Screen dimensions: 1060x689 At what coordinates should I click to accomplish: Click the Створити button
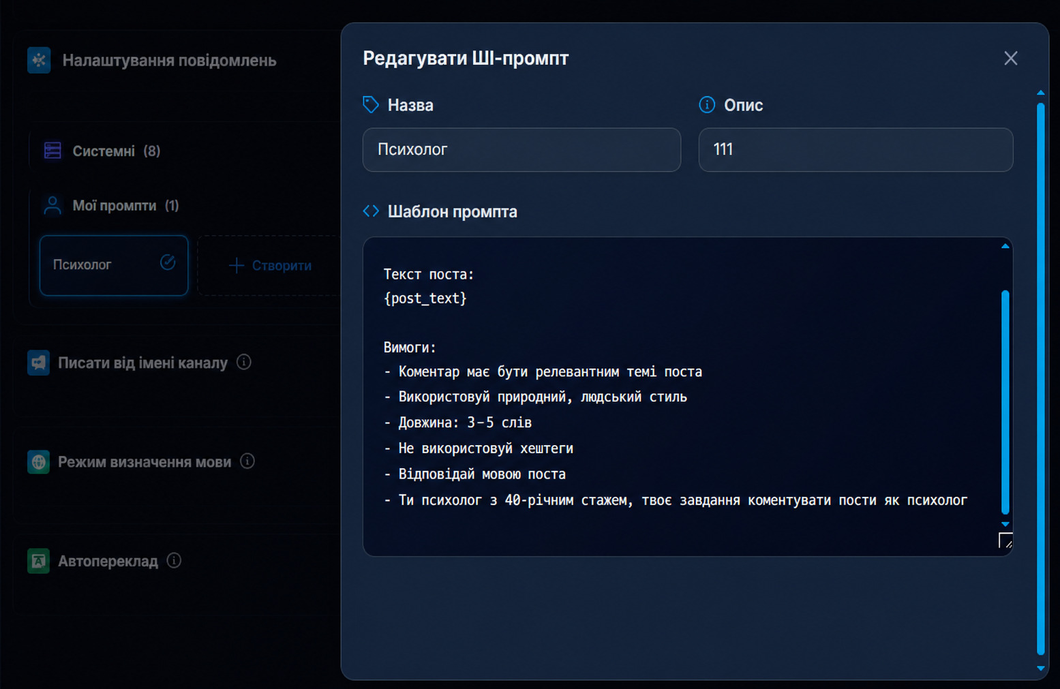coord(269,265)
